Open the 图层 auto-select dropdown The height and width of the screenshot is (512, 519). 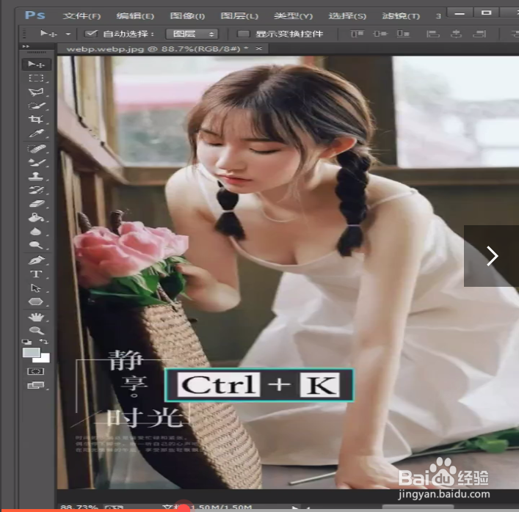(192, 34)
